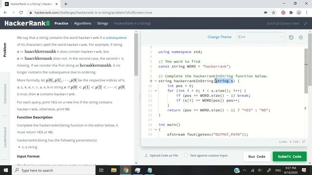Close the HackerRank in a String tab
This screenshot has height=175, width=312.
[x=57, y=4]
